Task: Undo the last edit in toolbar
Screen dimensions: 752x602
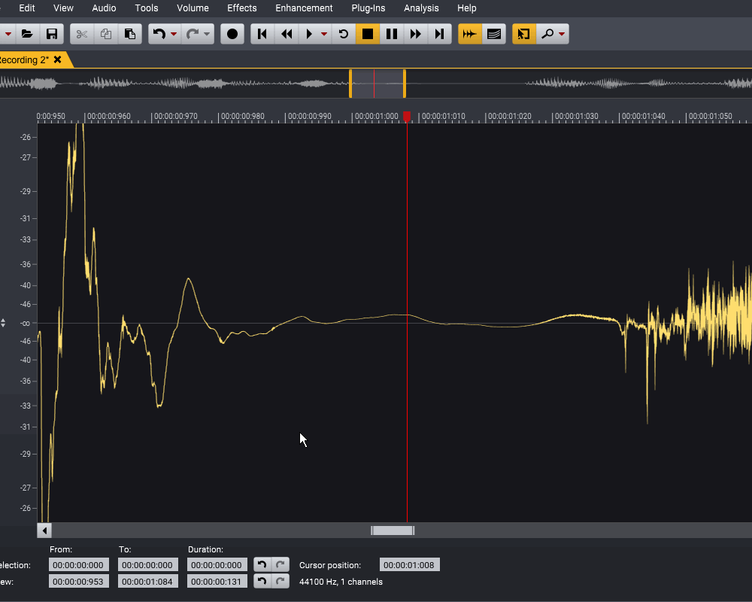Action: pyautogui.click(x=159, y=34)
